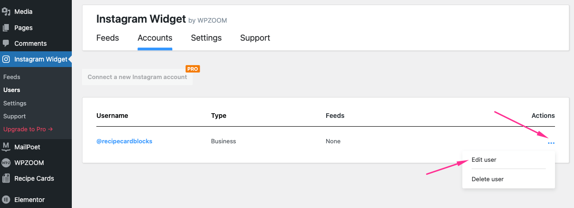Choose Delete user from dropdown
This screenshot has height=208, width=574.
(487, 179)
